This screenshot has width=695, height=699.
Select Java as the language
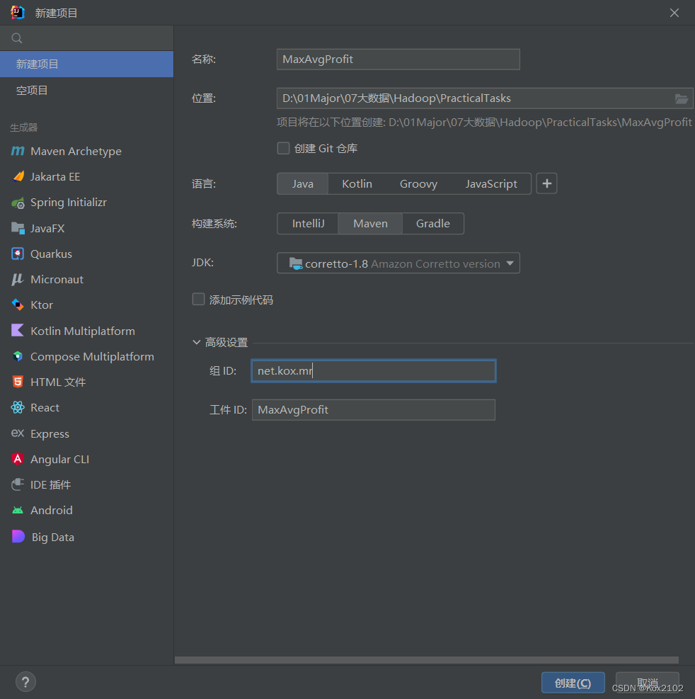tap(302, 183)
